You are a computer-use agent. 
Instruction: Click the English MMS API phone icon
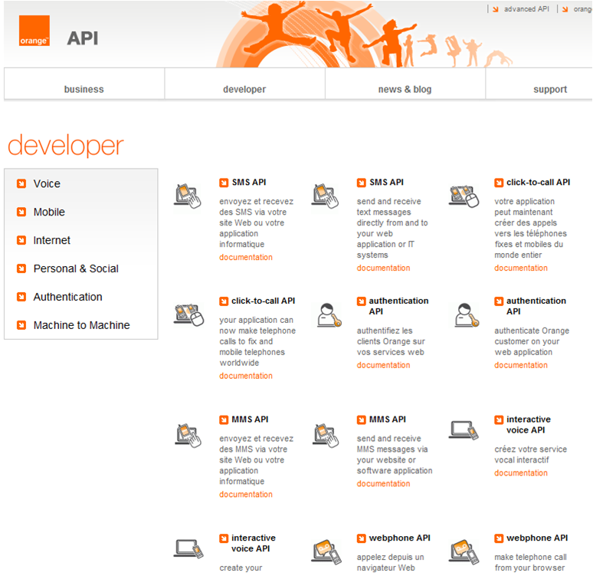tap(326, 436)
